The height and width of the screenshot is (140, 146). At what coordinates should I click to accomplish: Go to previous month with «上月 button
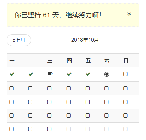(19, 40)
